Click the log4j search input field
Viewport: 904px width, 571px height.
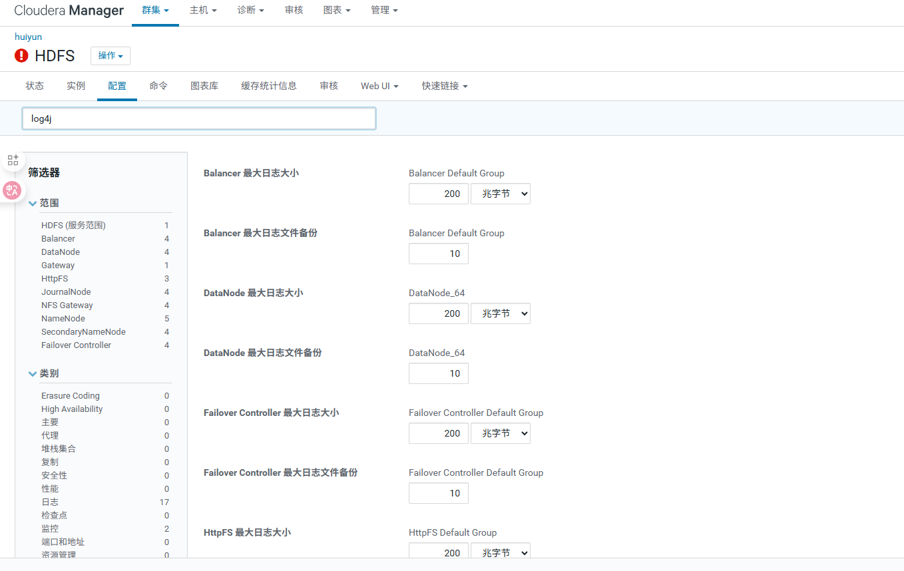pyautogui.click(x=198, y=118)
